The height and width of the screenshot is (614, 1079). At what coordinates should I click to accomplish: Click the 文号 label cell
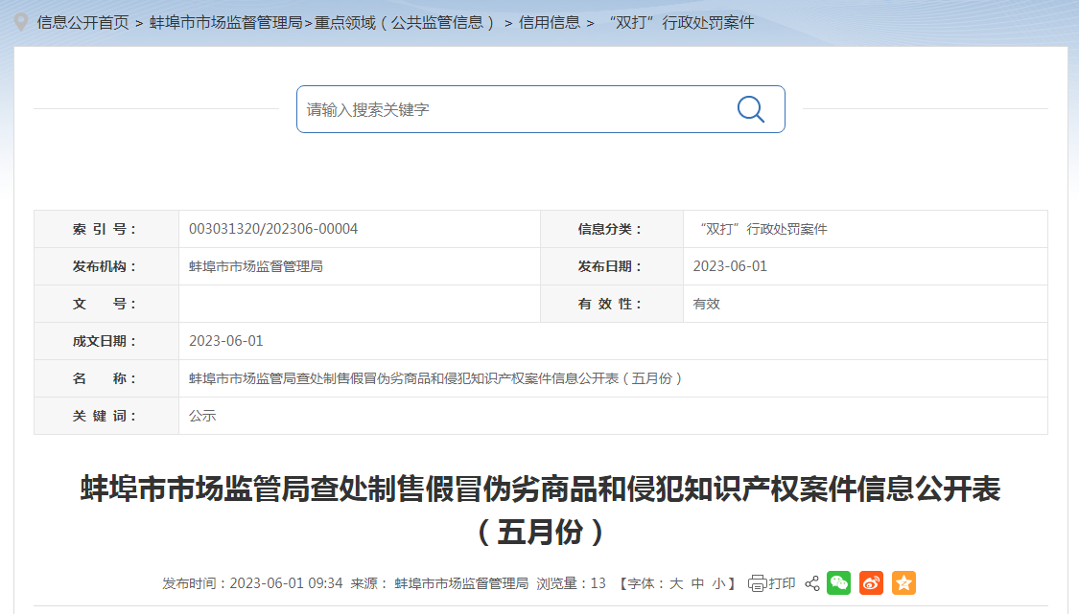[x=106, y=304]
